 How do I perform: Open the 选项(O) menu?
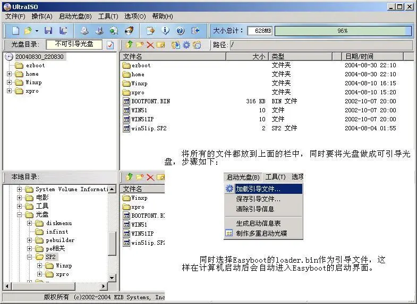(x=135, y=16)
